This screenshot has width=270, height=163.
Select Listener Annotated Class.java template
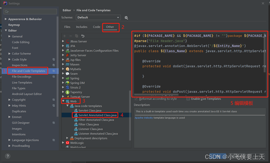(98, 133)
